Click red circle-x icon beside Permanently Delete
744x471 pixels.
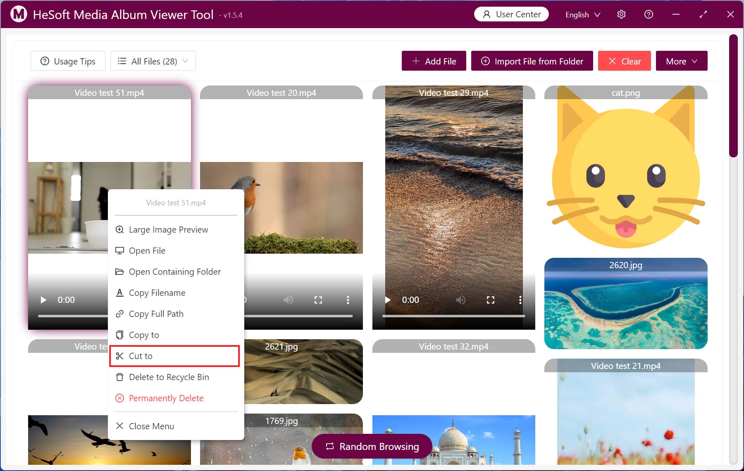[x=119, y=398]
